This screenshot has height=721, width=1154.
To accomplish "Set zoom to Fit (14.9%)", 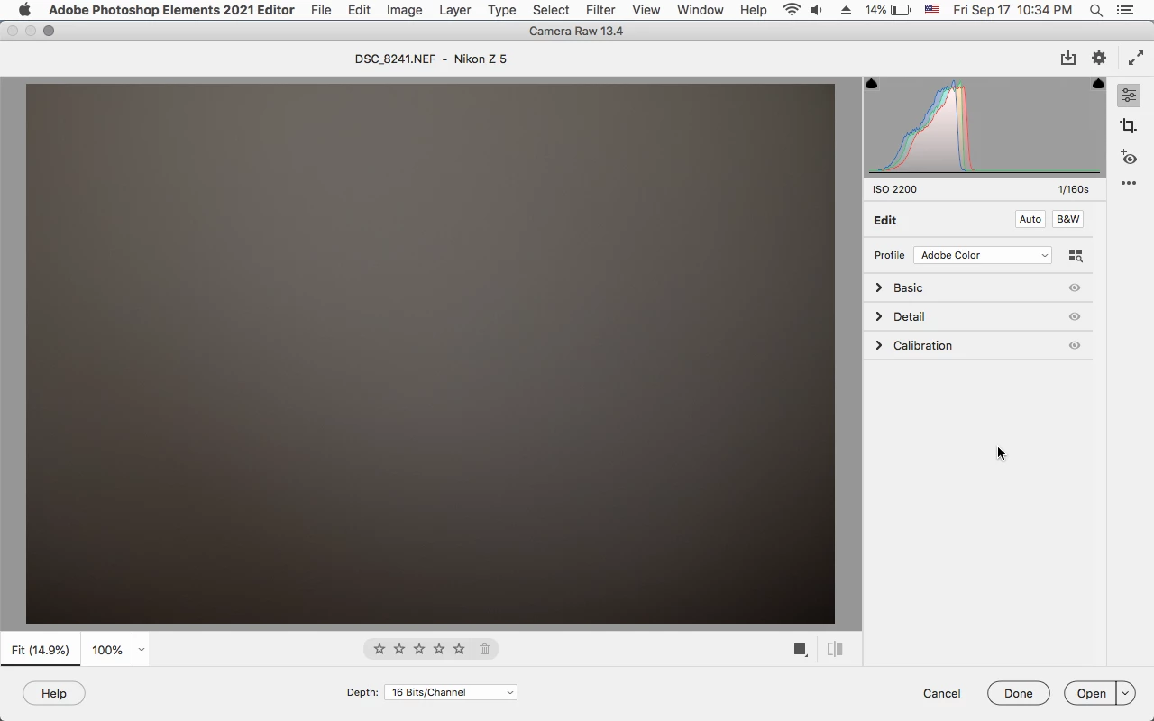I will [x=41, y=650].
